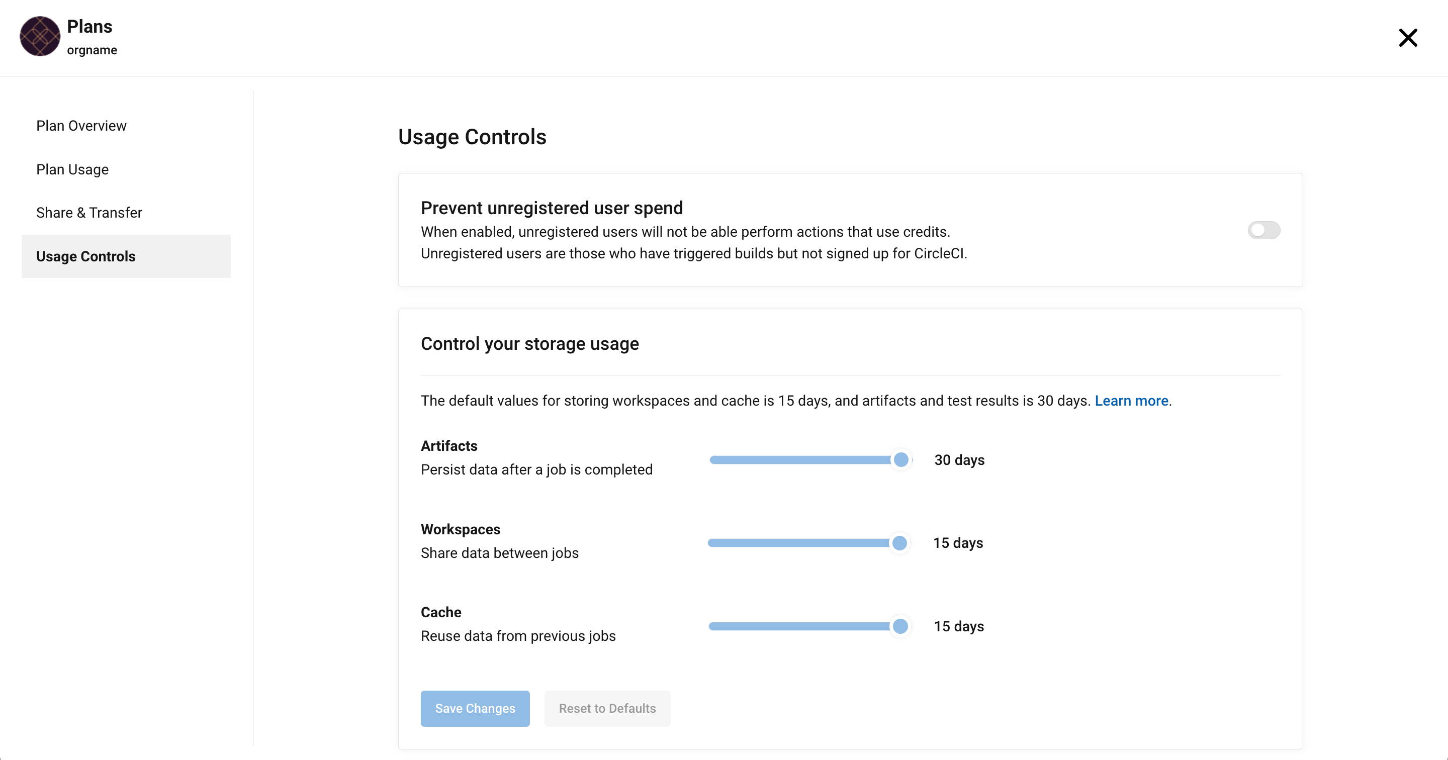This screenshot has width=1448, height=760.
Task: Click "Control your storage usage" heading
Action: 529,343
